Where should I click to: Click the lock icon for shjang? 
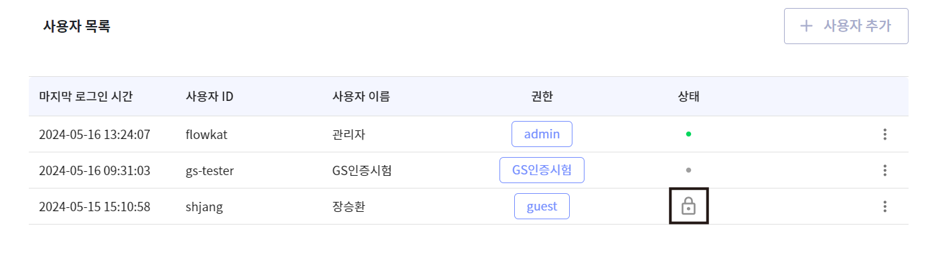click(x=689, y=207)
